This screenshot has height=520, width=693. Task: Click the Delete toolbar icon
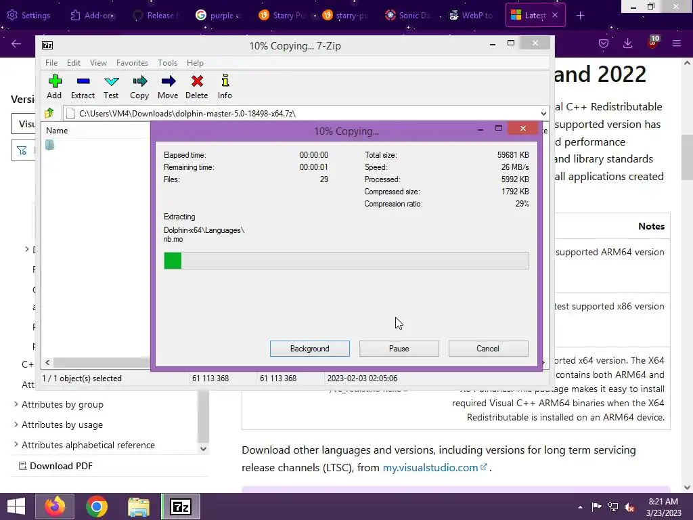click(197, 86)
